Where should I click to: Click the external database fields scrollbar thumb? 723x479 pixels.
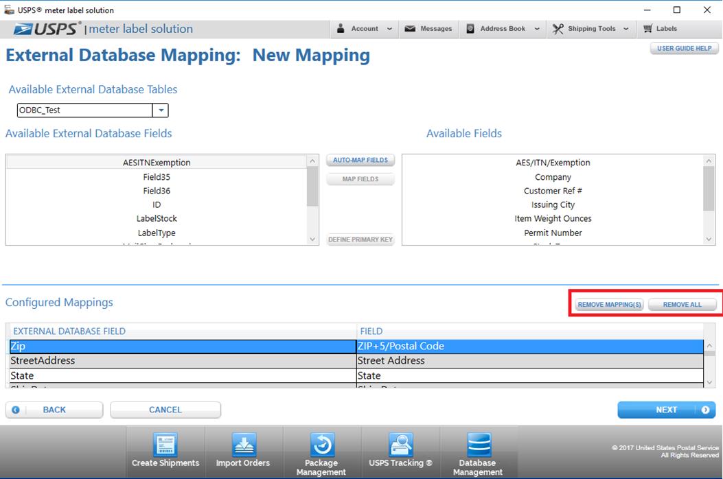tap(312, 186)
